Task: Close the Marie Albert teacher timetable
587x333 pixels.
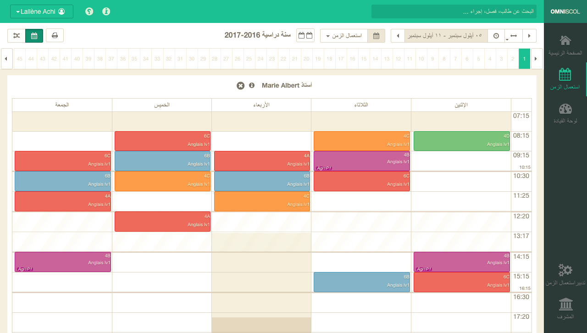Action: point(240,86)
